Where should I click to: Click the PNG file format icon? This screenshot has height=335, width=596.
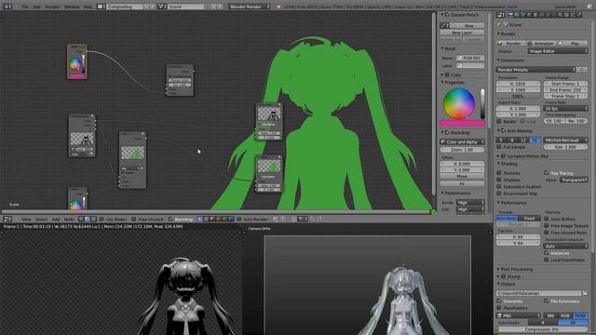coord(499,315)
